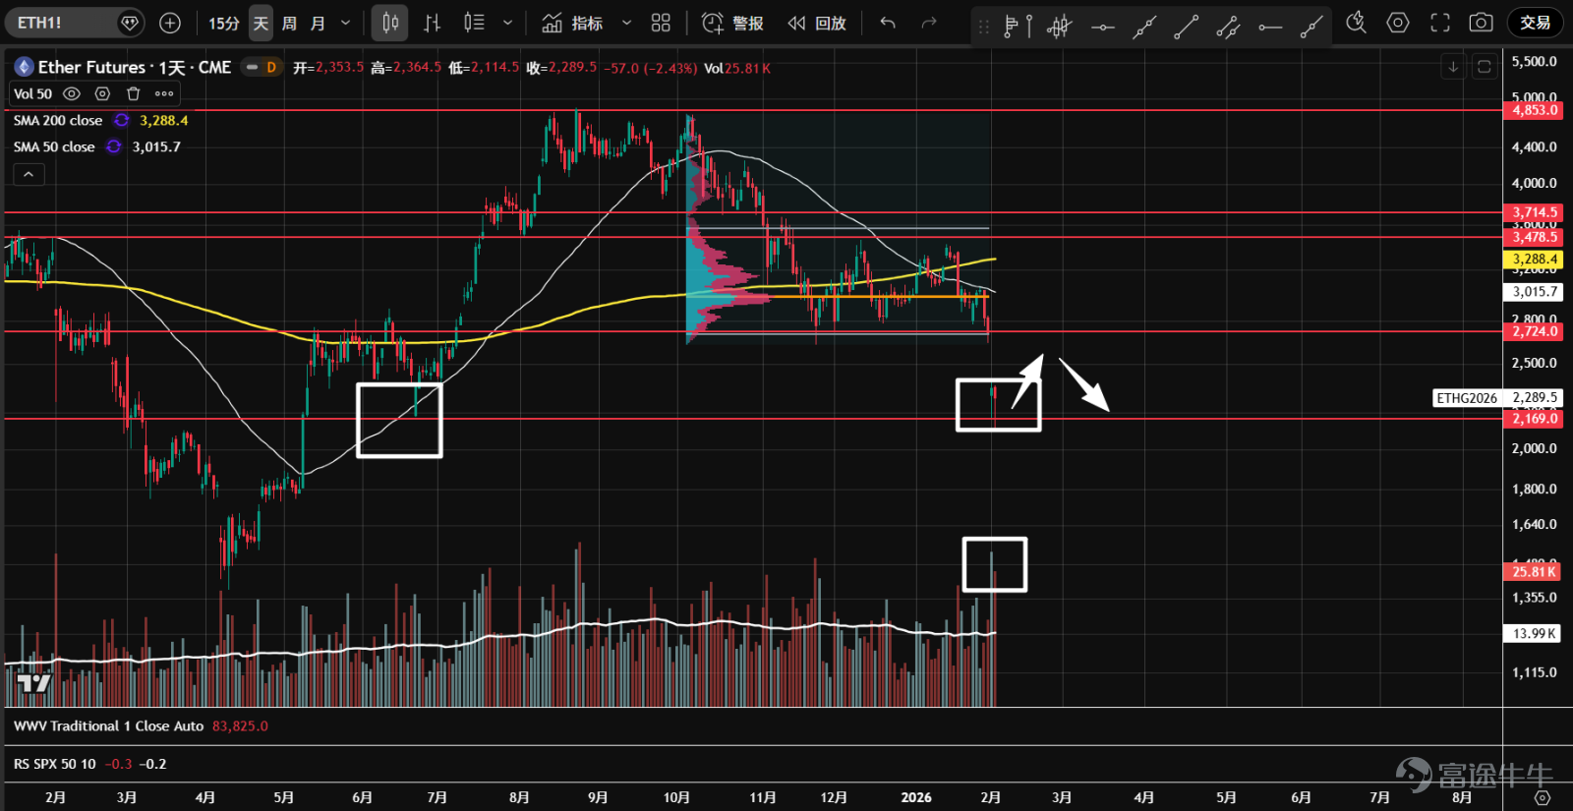
Task: Open Vol 50 indicator settings
Action: click(x=102, y=93)
